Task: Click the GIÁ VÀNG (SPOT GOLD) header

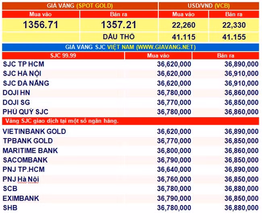Action: pos(80,6)
